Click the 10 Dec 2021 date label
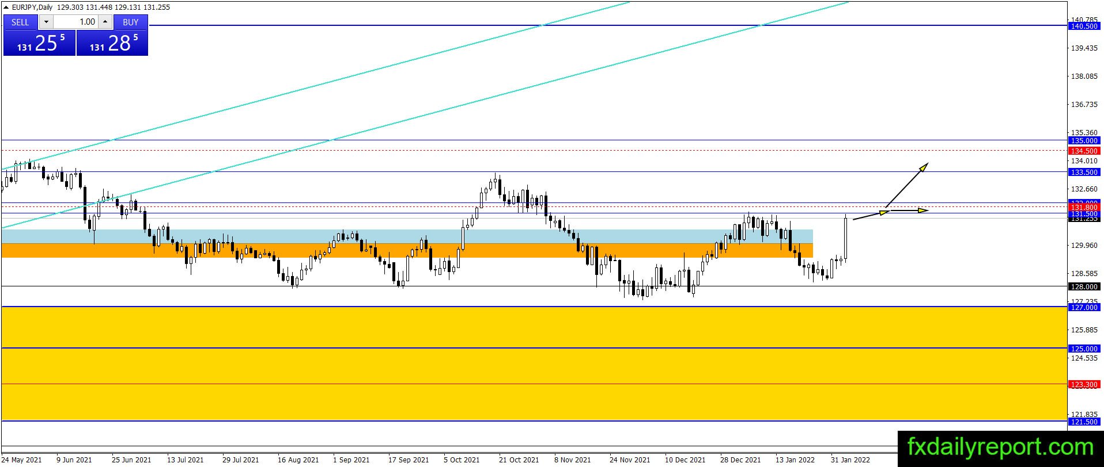This screenshot has height=467, width=1104. 685,460
